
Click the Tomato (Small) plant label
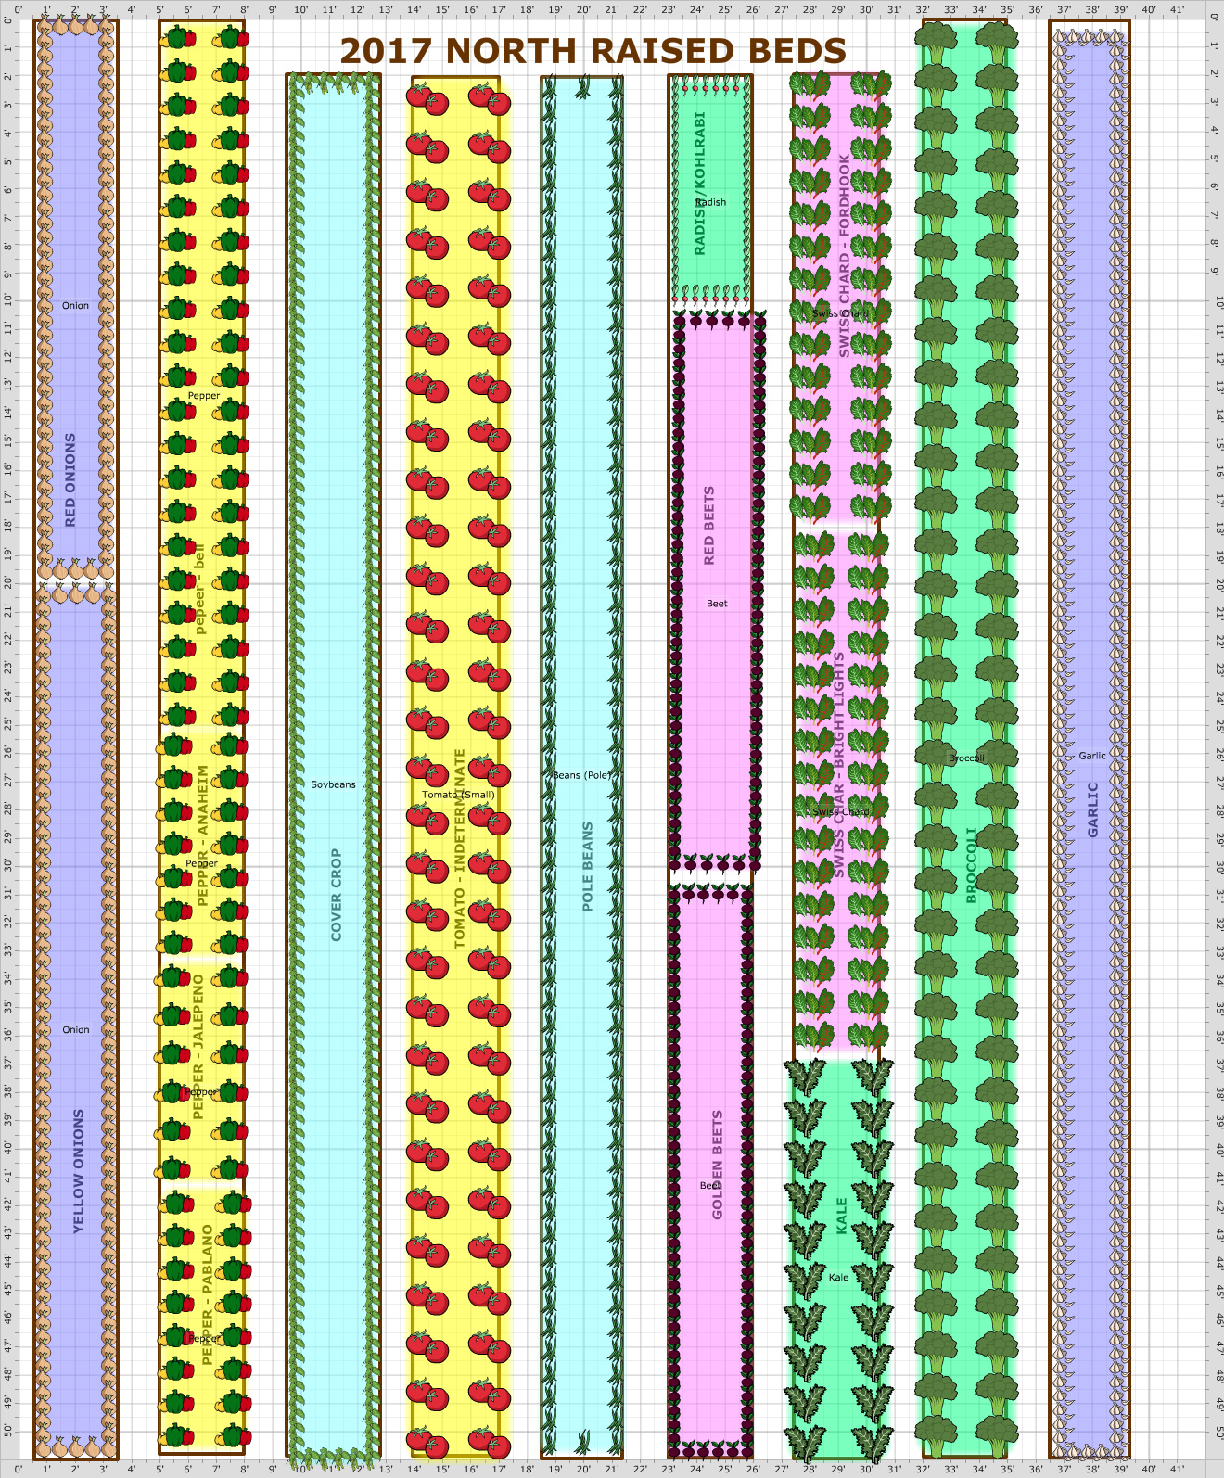coord(458,795)
